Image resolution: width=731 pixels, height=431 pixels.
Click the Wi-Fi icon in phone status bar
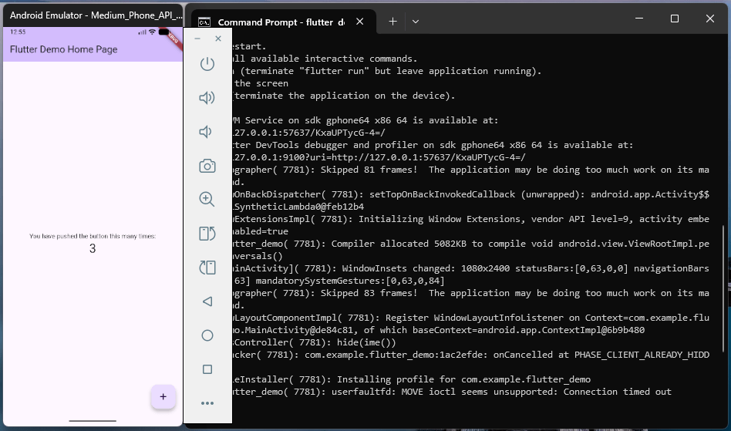click(x=152, y=32)
